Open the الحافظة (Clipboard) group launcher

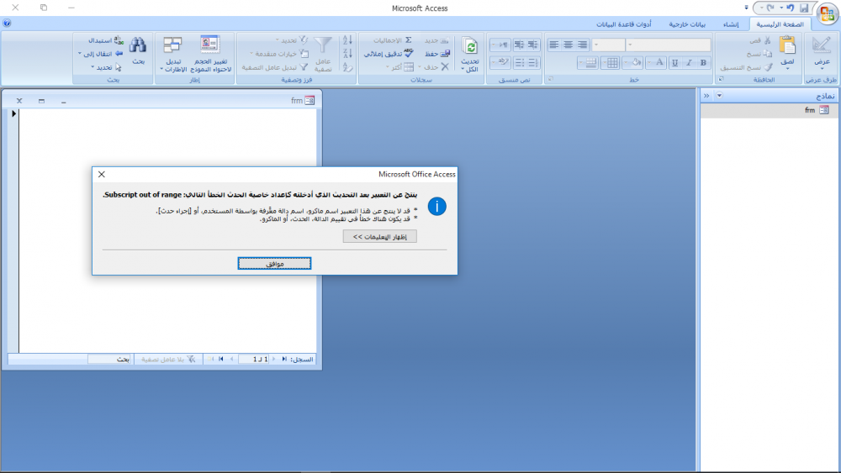[721, 79]
